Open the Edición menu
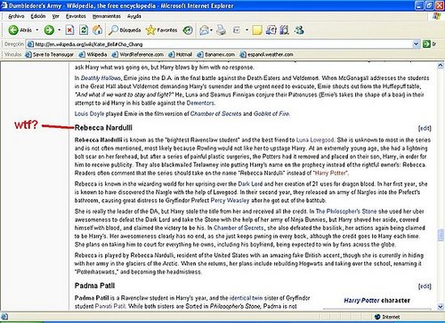445x323 pixels. [38, 16]
